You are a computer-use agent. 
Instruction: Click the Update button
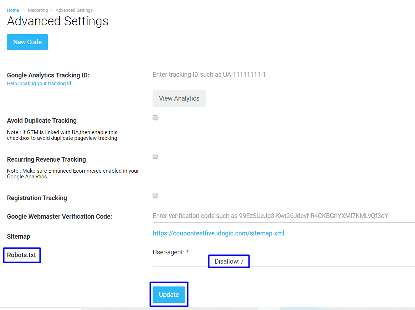coord(169,295)
